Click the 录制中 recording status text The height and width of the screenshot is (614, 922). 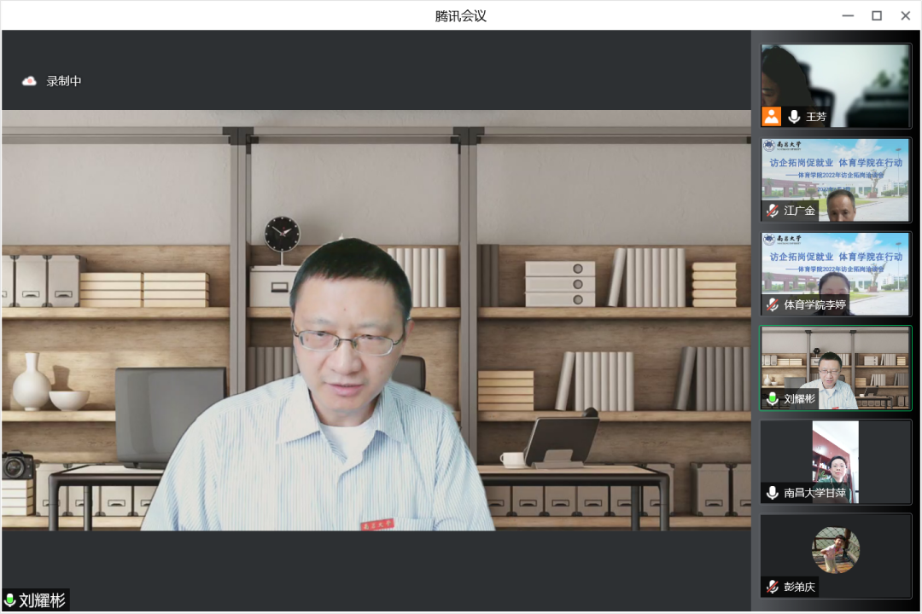pyautogui.click(x=64, y=81)
